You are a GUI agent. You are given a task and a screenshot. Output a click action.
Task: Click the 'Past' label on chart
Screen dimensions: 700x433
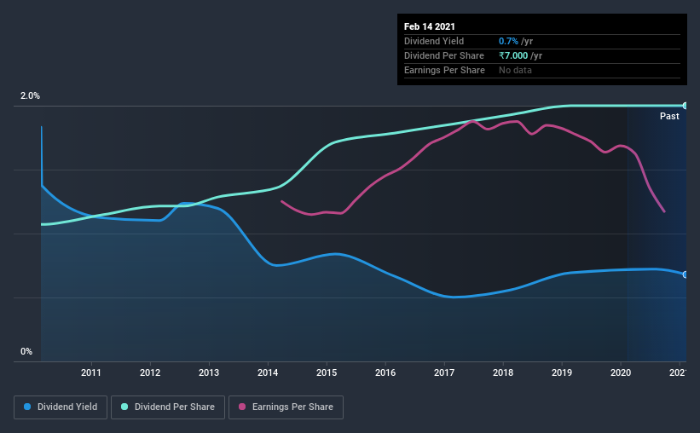click(x=669, y=117)
